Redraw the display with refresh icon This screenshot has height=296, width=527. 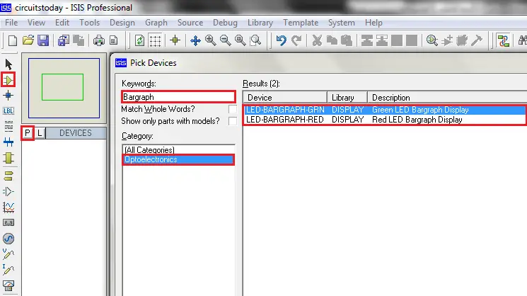[x=139, y=40]
